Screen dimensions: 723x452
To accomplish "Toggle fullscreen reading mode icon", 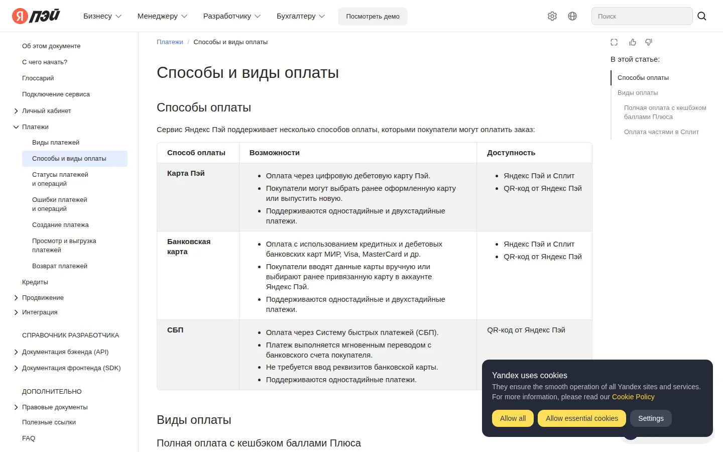I will point(614,42).
